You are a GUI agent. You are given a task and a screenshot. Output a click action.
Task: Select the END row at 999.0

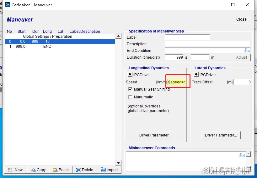(60, 47)
